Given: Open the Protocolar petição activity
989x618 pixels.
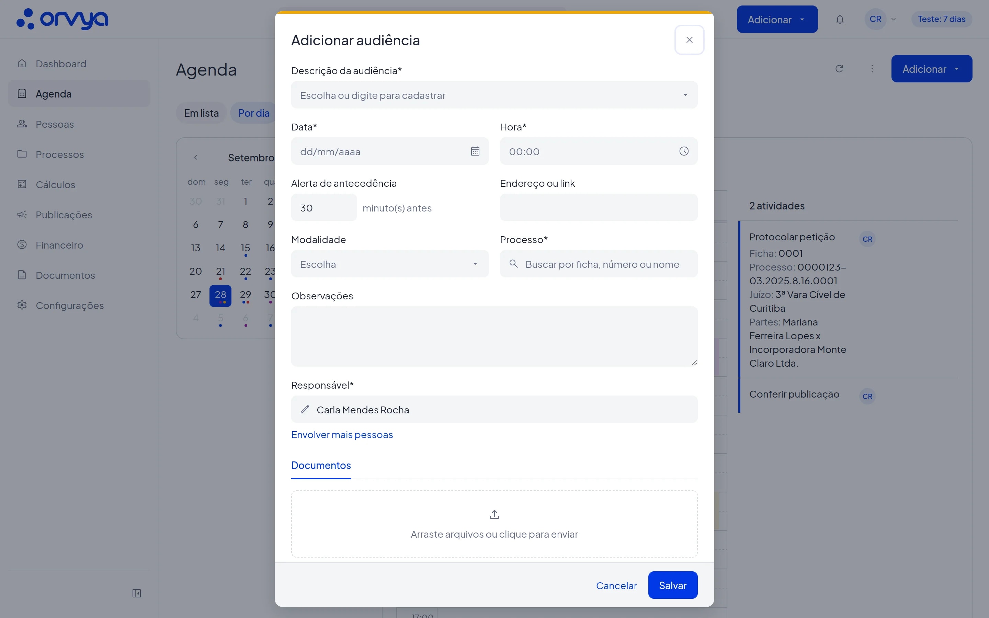Looking at the screenshot, I should click(792, 237).
